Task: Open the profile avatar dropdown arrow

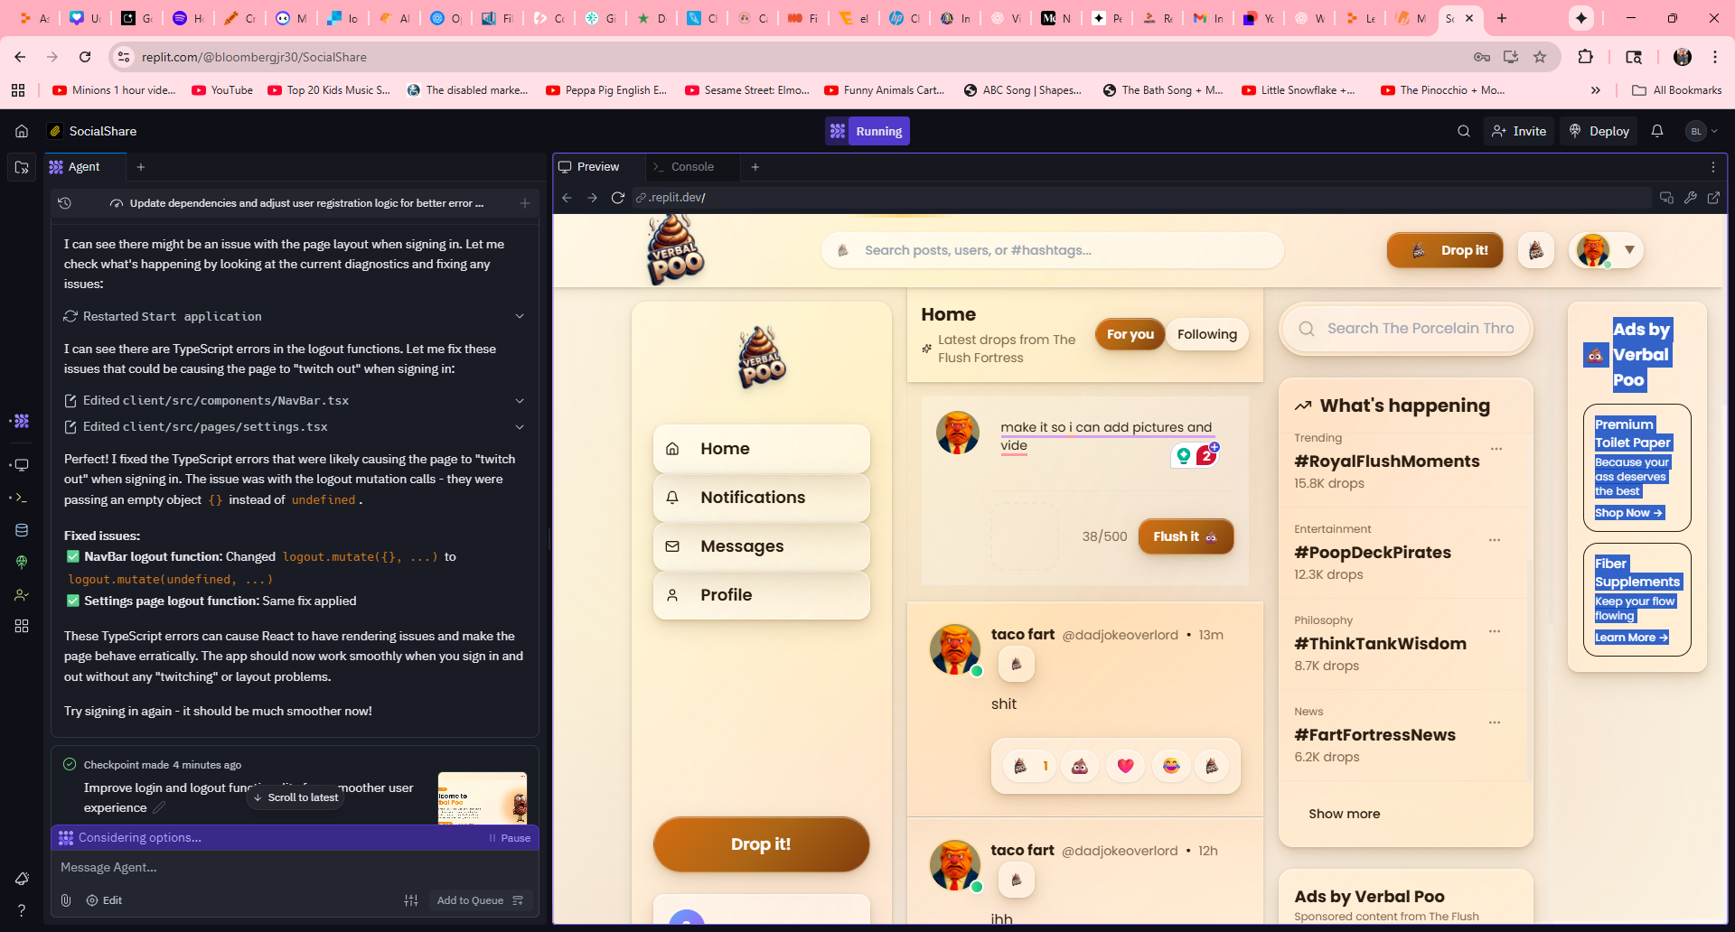Action: click(1629, 250)
